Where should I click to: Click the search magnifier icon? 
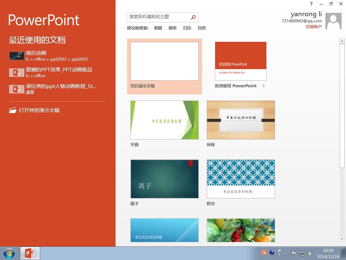(x=193, y=17)
